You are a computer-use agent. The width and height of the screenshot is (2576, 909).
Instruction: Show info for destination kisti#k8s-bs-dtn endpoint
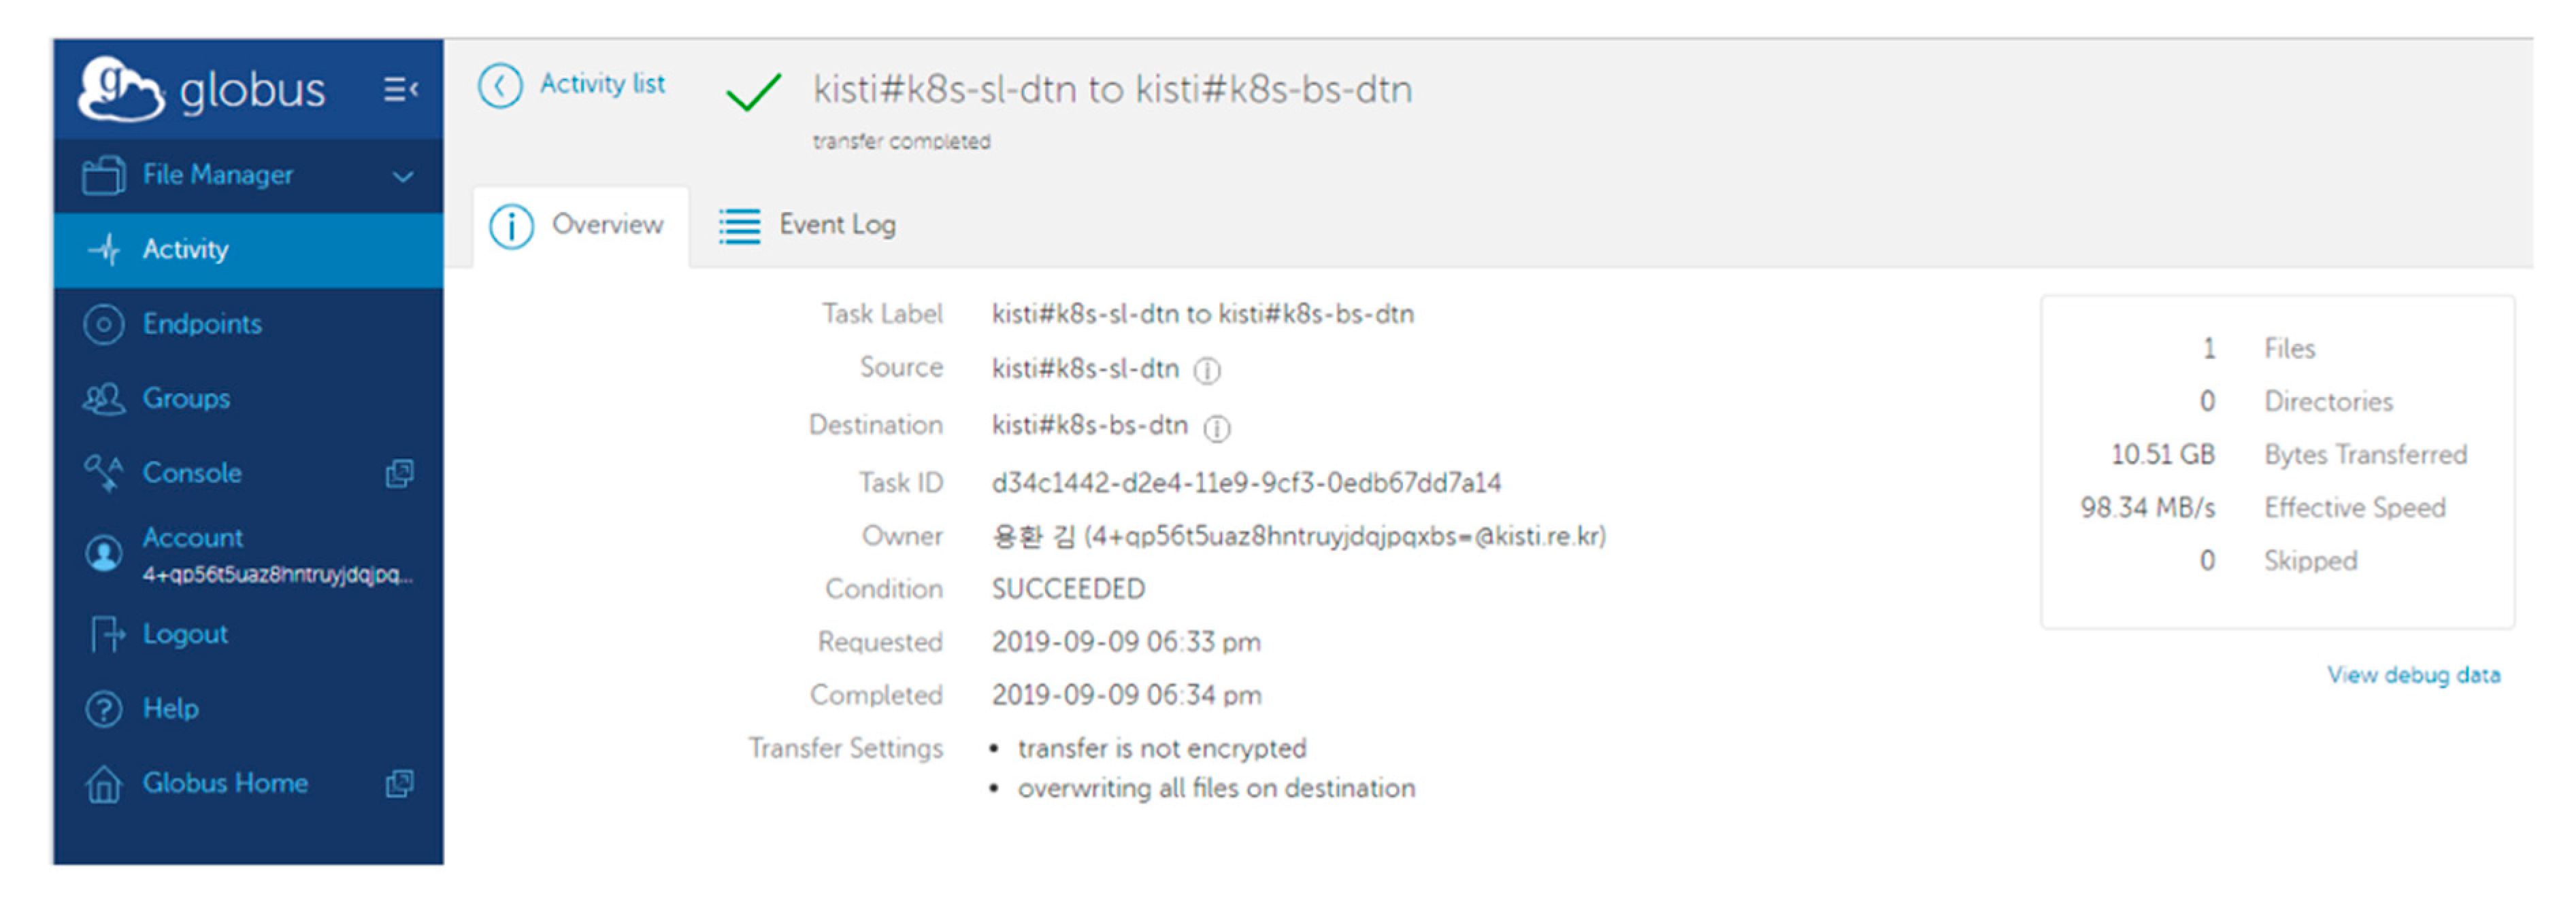click(1217, 428)
